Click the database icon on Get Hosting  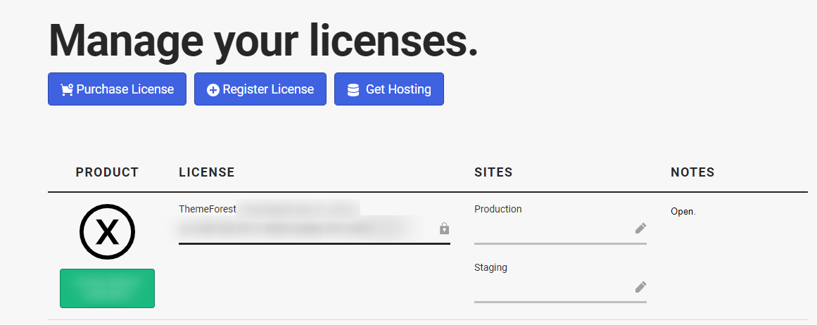point(353,90)
